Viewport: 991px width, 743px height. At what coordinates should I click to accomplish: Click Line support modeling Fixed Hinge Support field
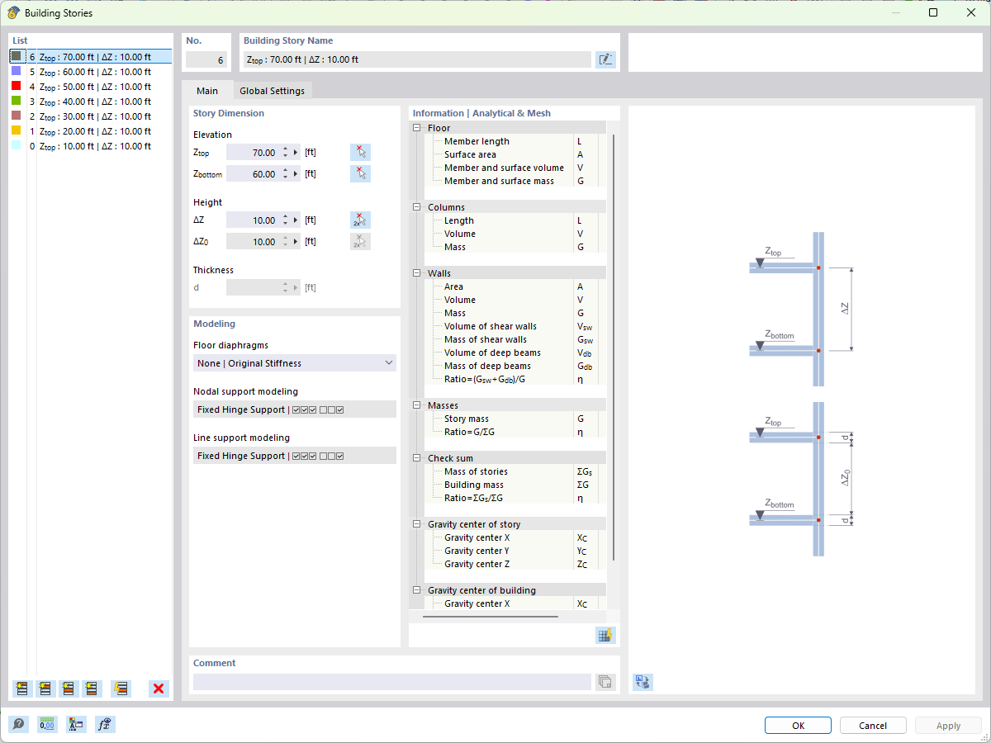pyautogui.click(x=295, y=456)
